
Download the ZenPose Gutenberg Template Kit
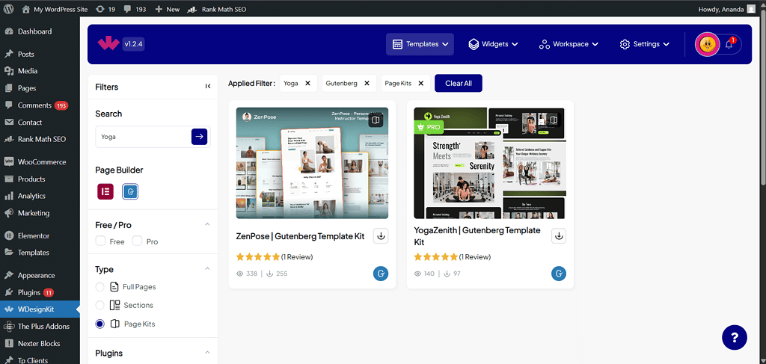pos(381,236)
